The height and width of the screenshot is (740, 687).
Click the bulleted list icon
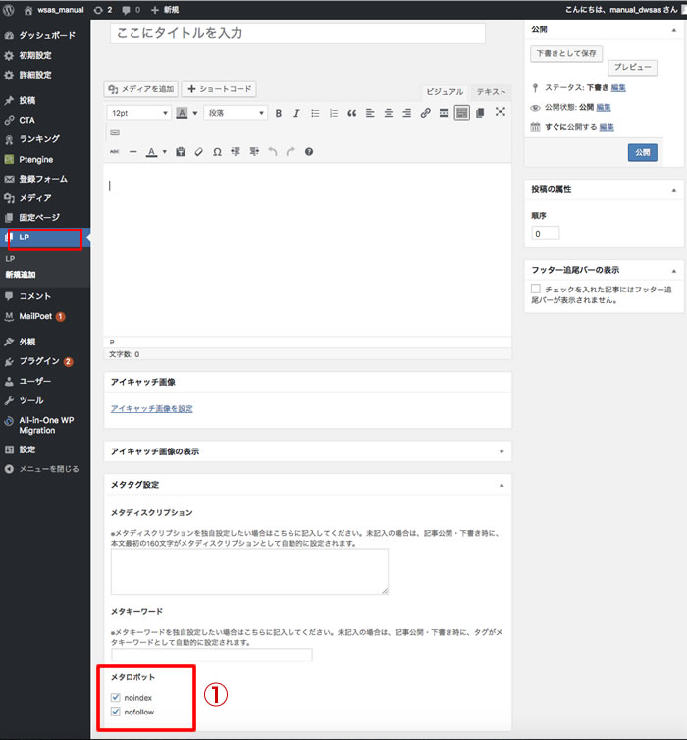point(315,113)
